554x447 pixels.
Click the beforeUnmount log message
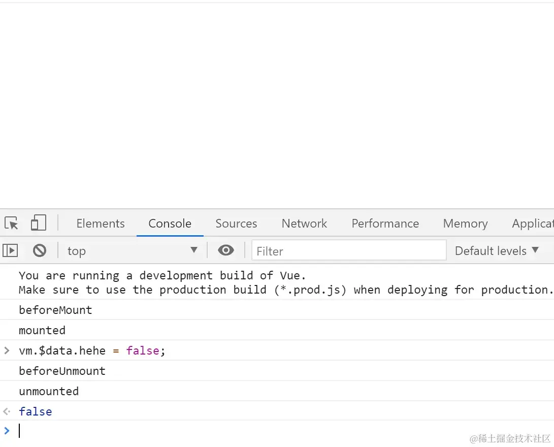62,371
